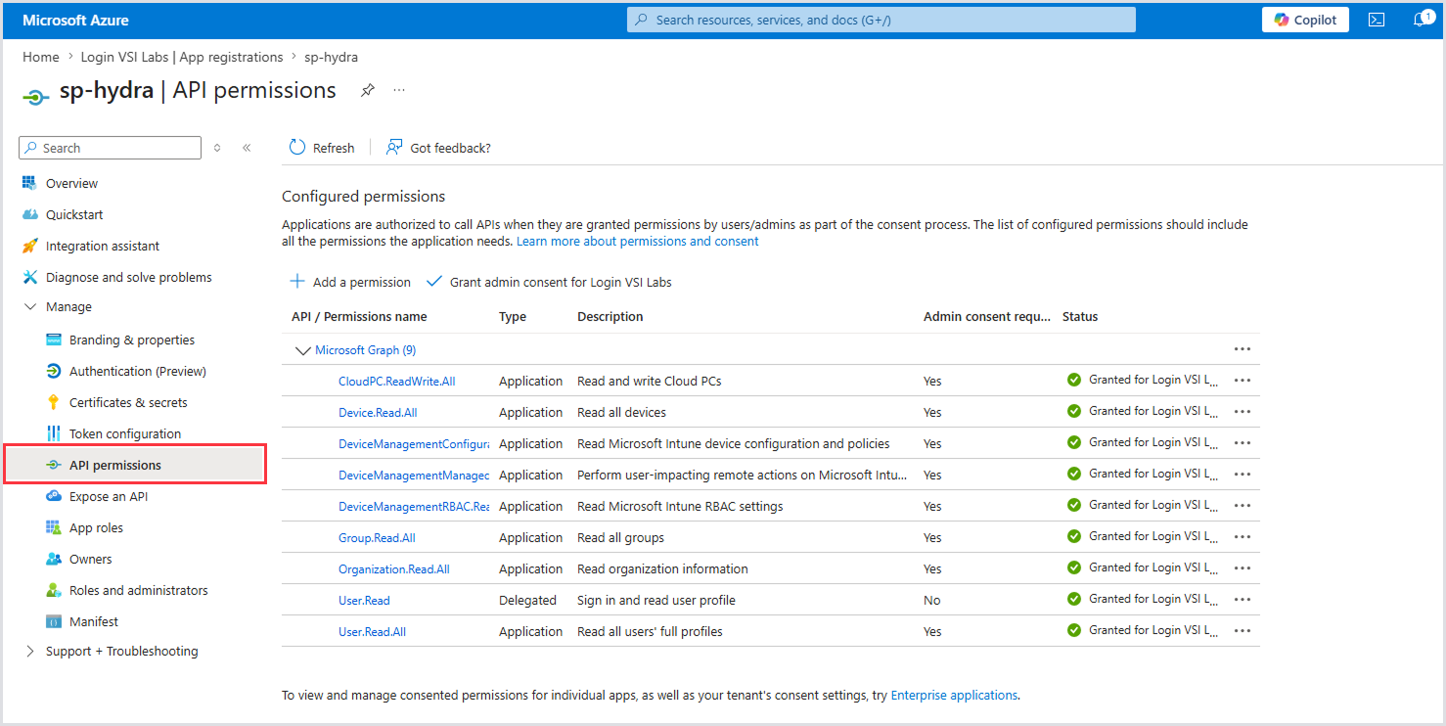Open the User.Read.All permission link
Image resolution: width=1446 pixels, height=726 pixels.
(372, 631)
